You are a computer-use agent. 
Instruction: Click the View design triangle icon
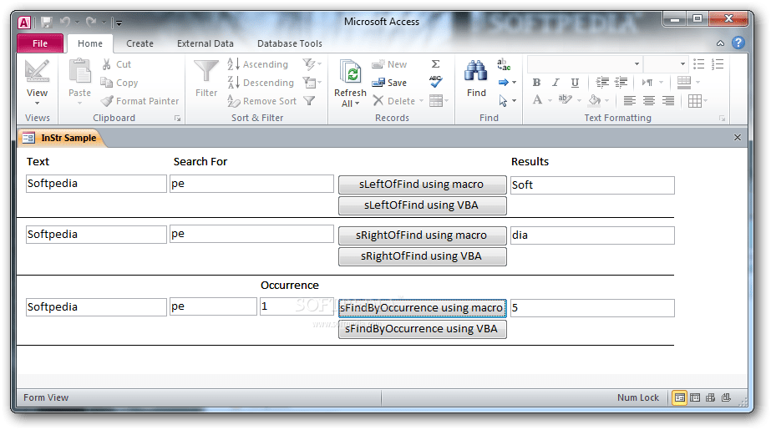[x=37, y=71]
